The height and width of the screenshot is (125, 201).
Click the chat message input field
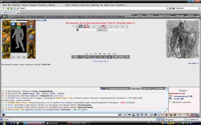[61, 115]
